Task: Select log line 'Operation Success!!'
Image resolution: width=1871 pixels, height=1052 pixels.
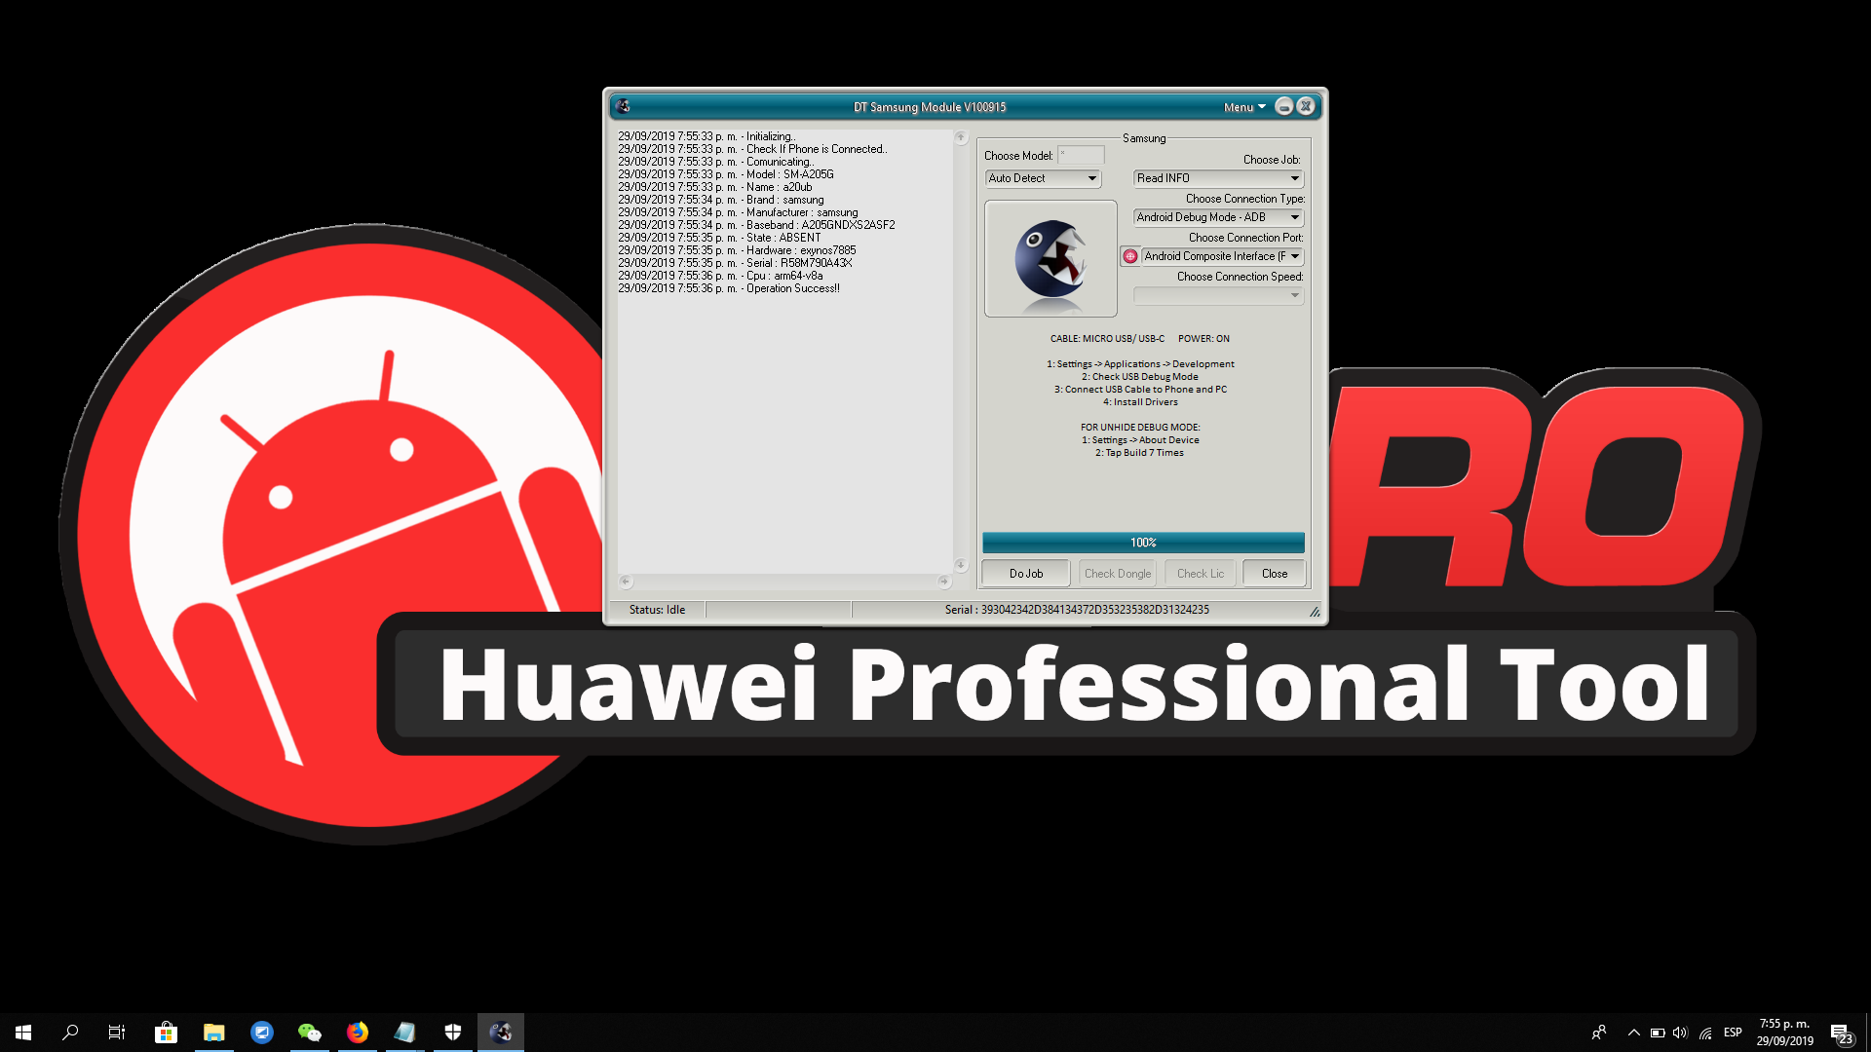Action: pyautogui.click(x=729, y=288)
